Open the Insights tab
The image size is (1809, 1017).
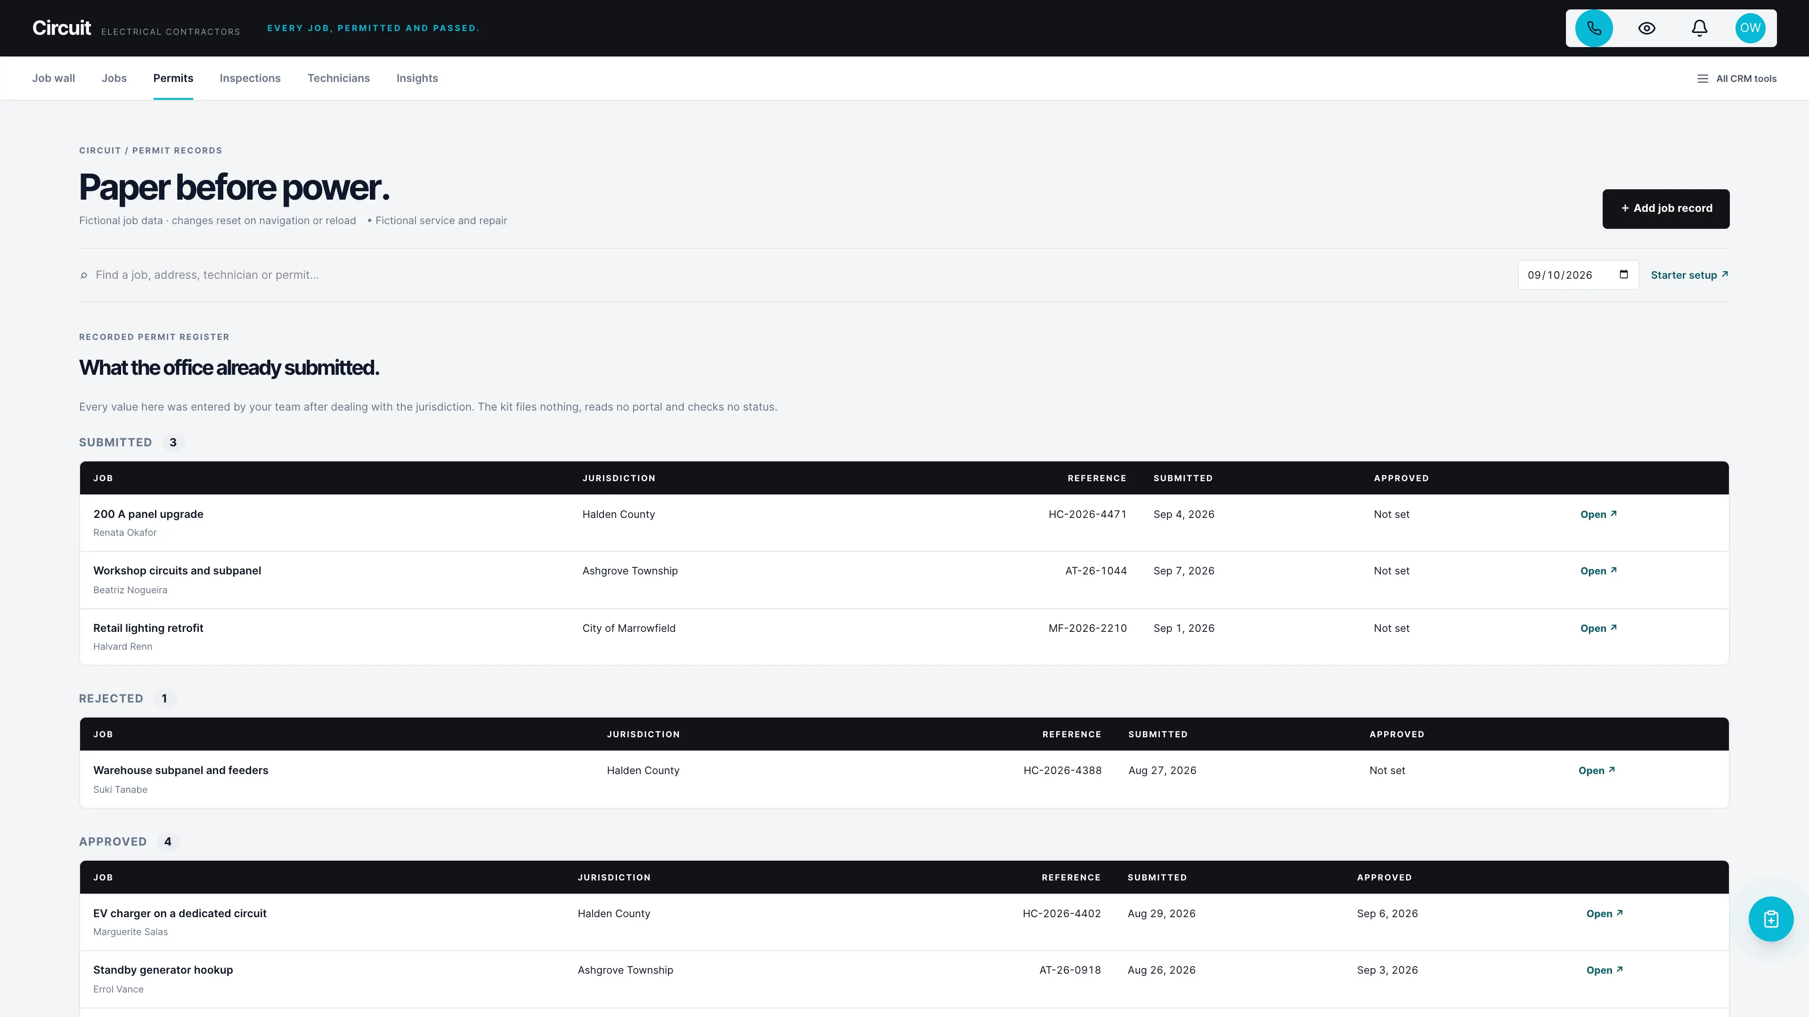click(417, 78)
